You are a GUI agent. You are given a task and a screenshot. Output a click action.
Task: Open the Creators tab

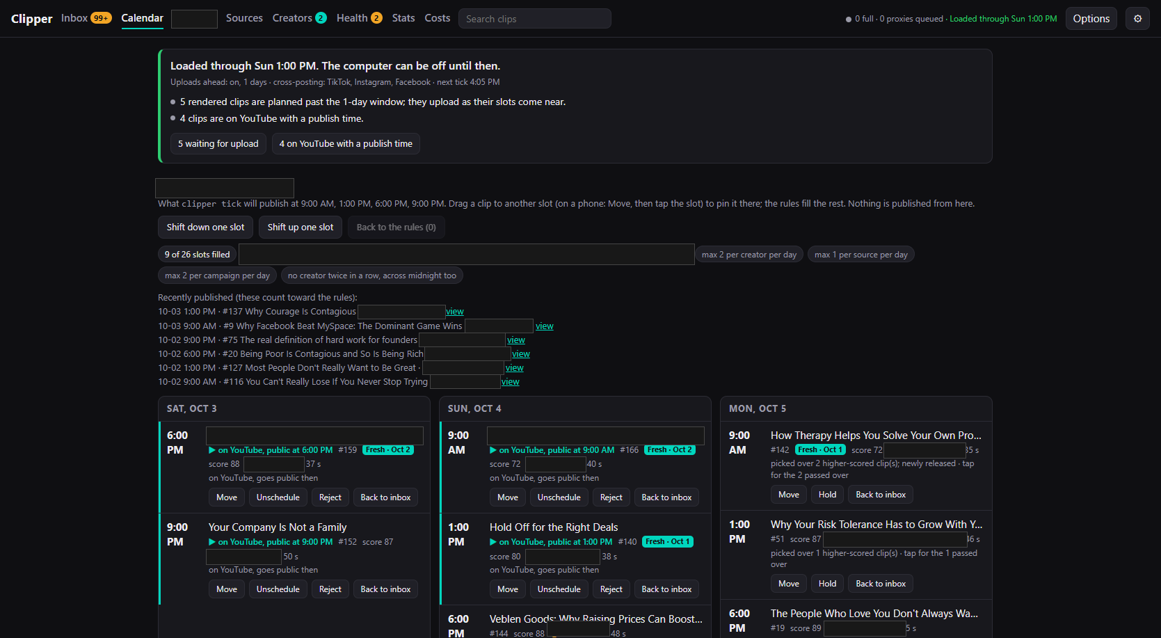click(299, 18)
